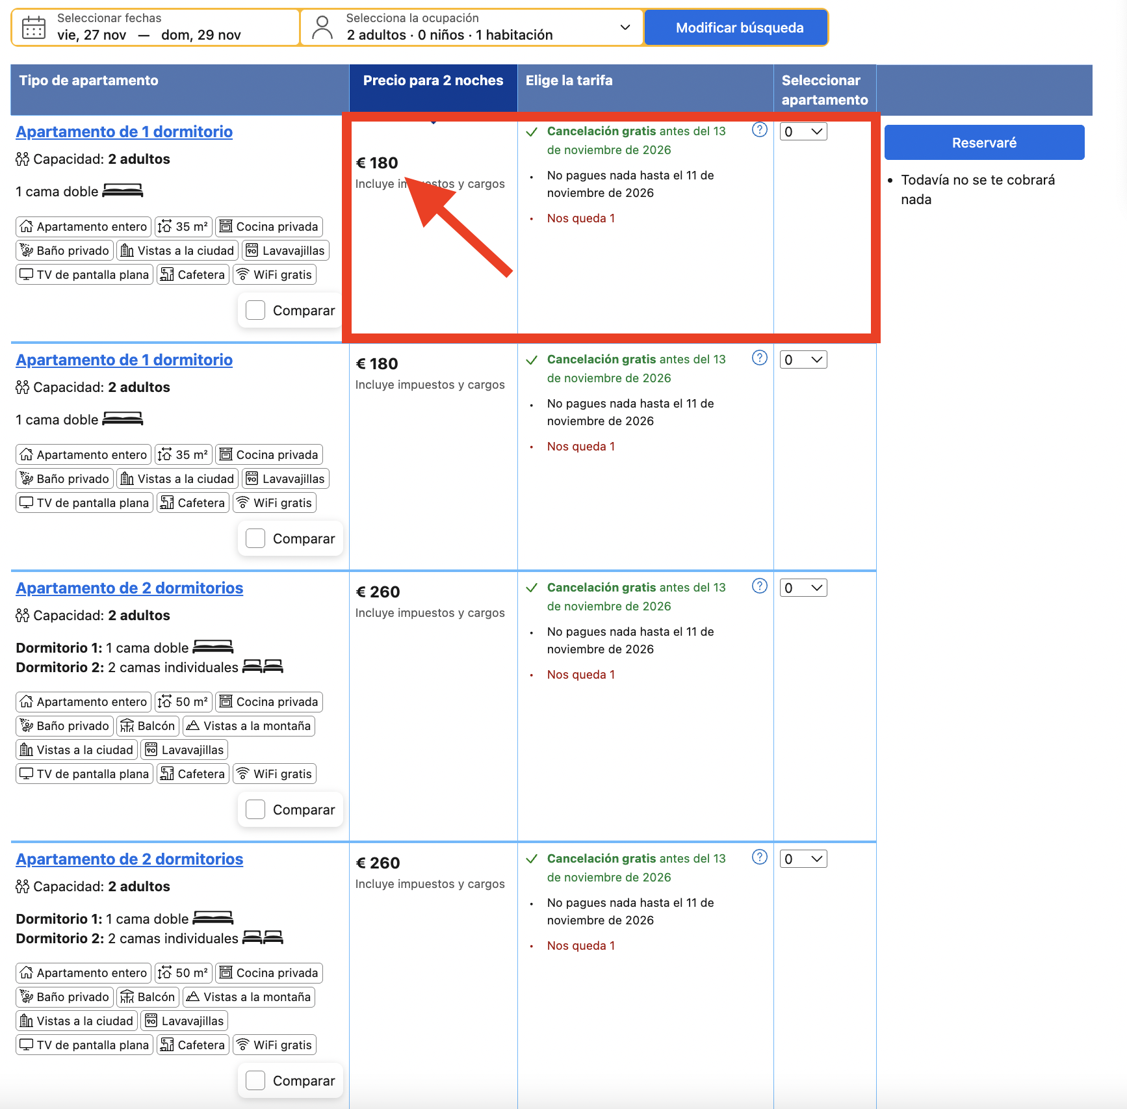This screenshot has height=1109, width=1127.
Task: Click help icon in last €260 apartment rate
Action: click(759, 857)
